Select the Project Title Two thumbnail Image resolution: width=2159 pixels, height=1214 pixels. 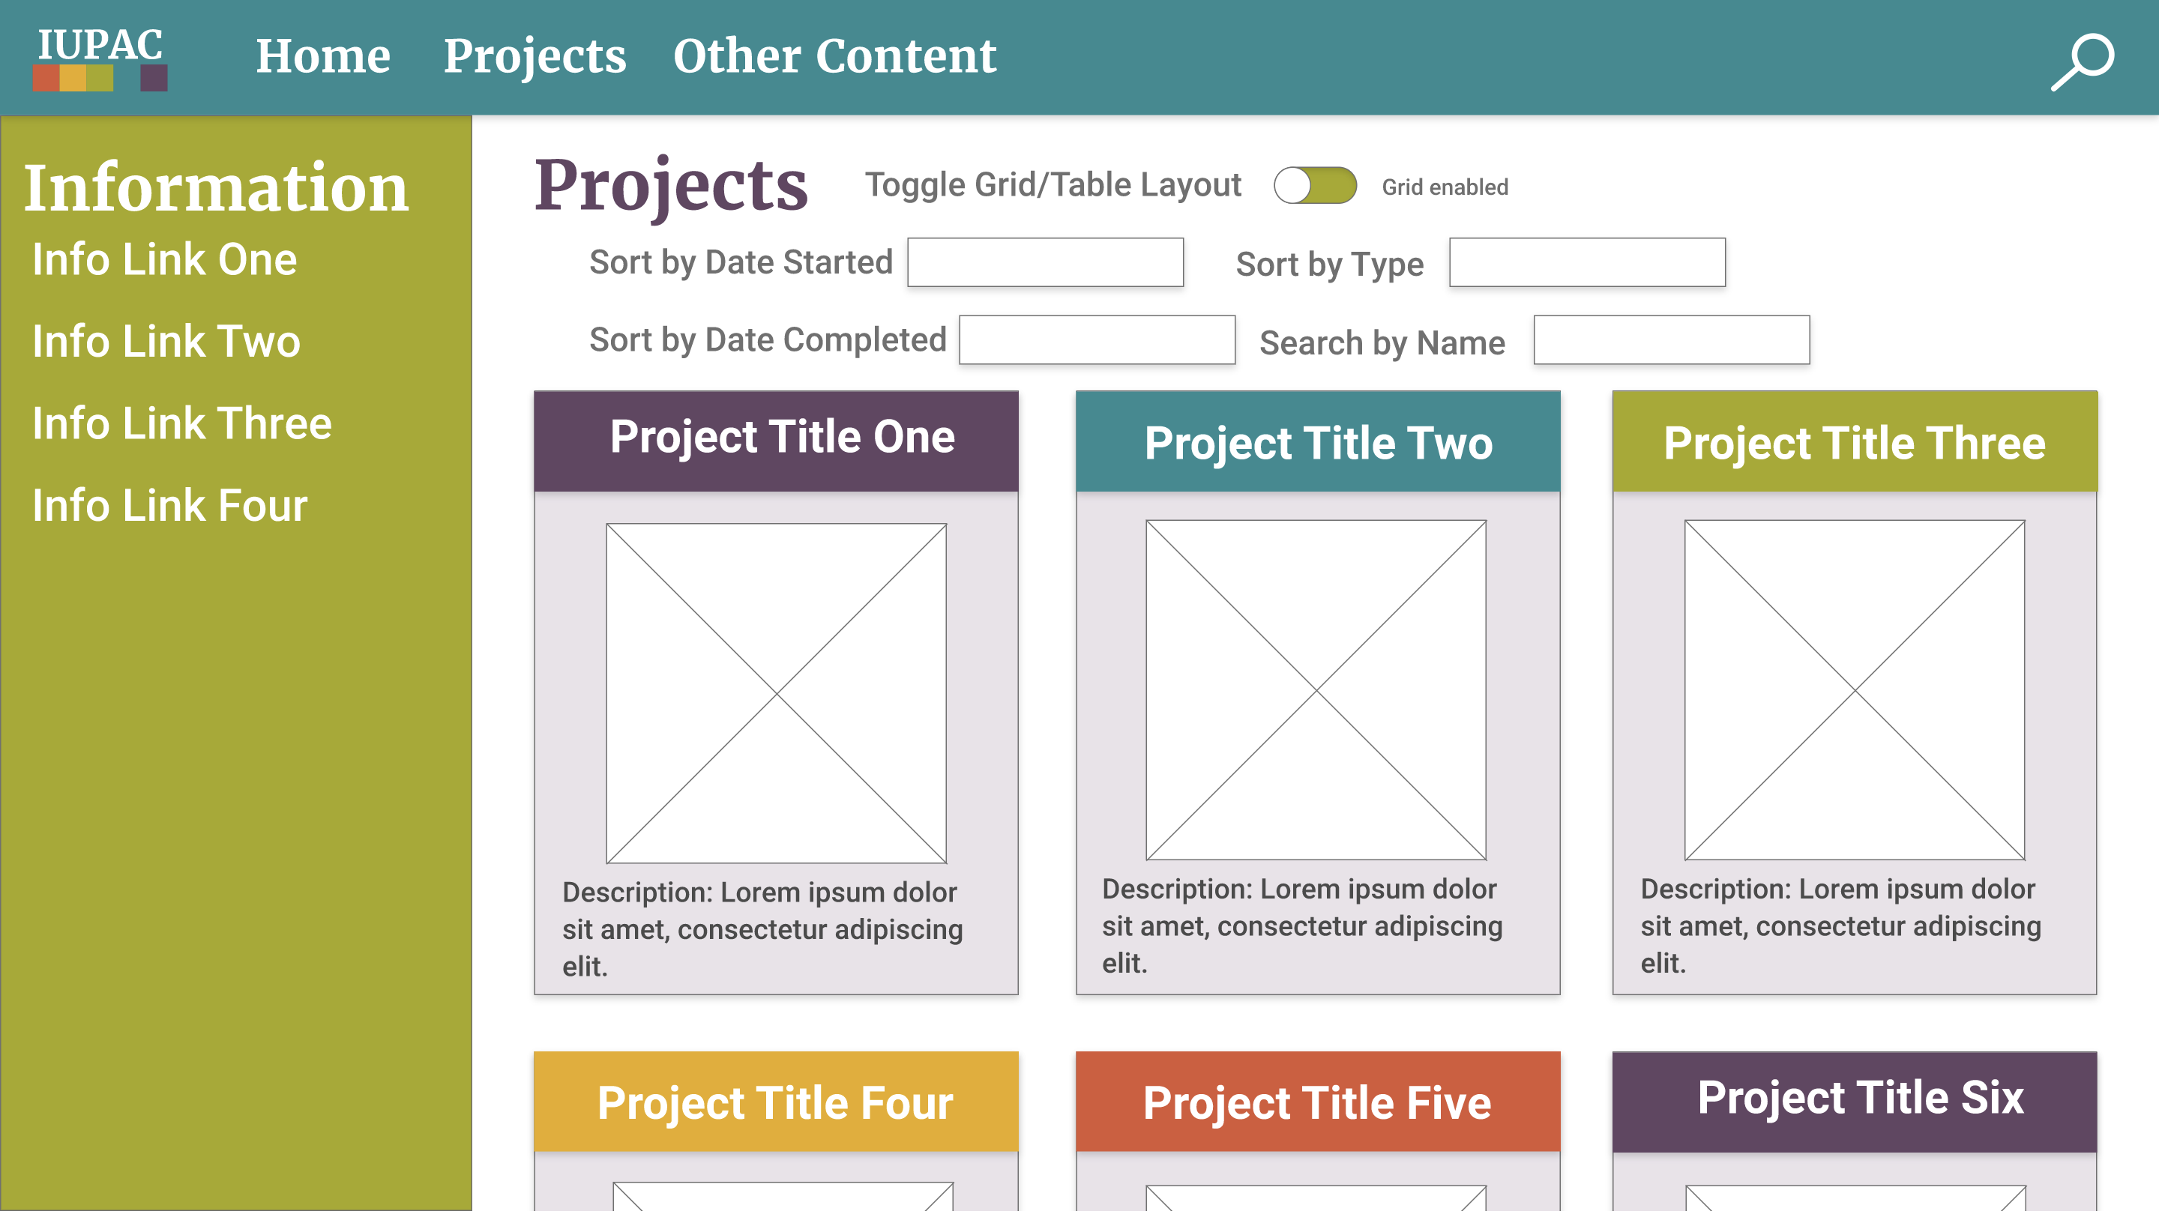(x=1316, y=689)
